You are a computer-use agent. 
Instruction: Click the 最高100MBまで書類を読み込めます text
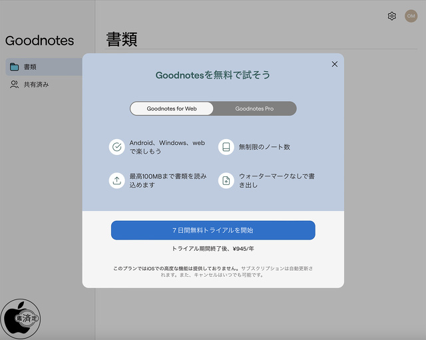pos(168,180)
